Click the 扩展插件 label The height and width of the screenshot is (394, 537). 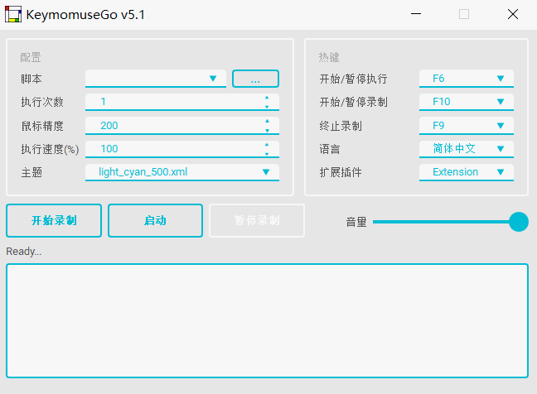341,172
